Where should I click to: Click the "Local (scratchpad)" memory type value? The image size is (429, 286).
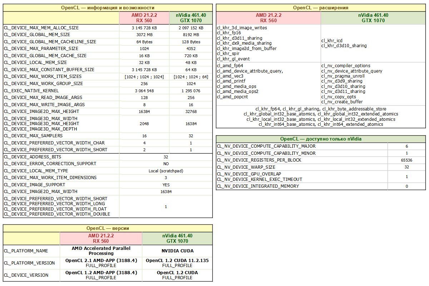[x=166, y=171]
